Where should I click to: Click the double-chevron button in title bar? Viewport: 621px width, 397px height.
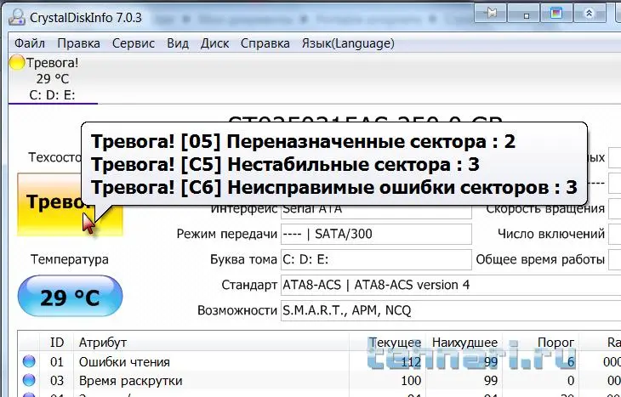[x=589, y=13]
